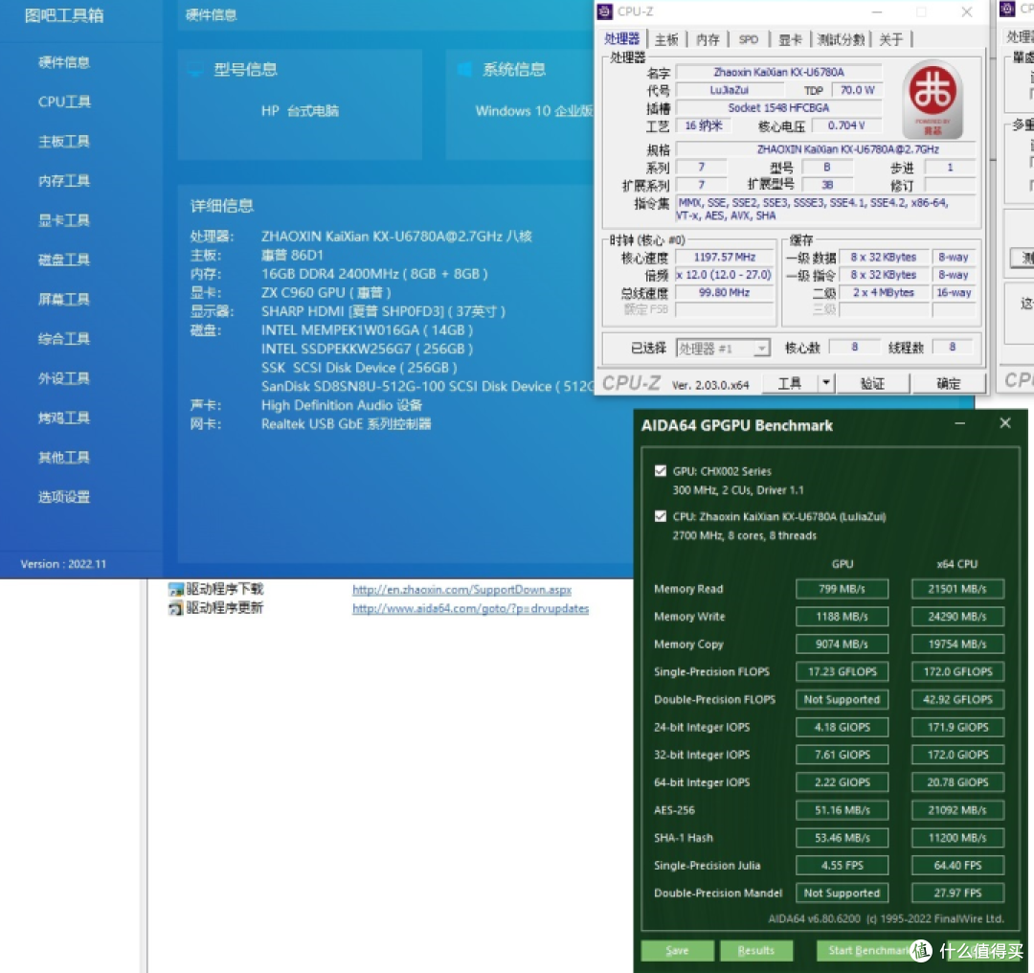This screenshot has width=1034, height=973.
Task: Open the 测试分数 tab in CPU-Z
Action: 841,39
